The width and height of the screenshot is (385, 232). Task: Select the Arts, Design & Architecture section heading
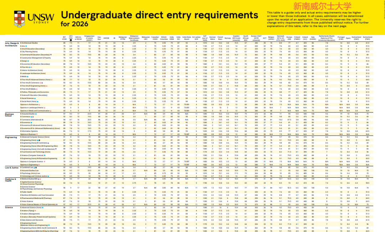tap(11, 44)
